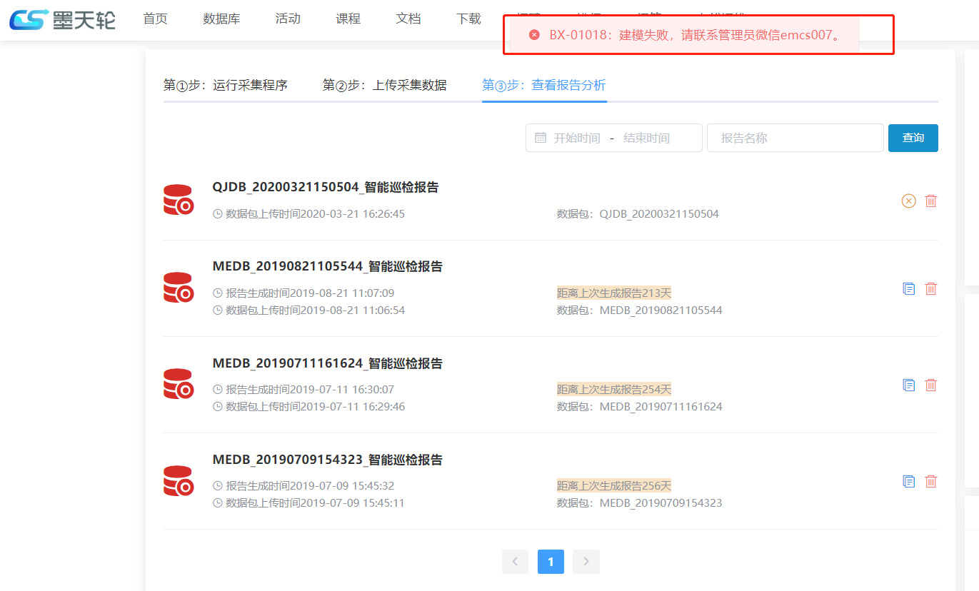
Task: Go to the 课程 navigation item
Action: pos(348,19)
